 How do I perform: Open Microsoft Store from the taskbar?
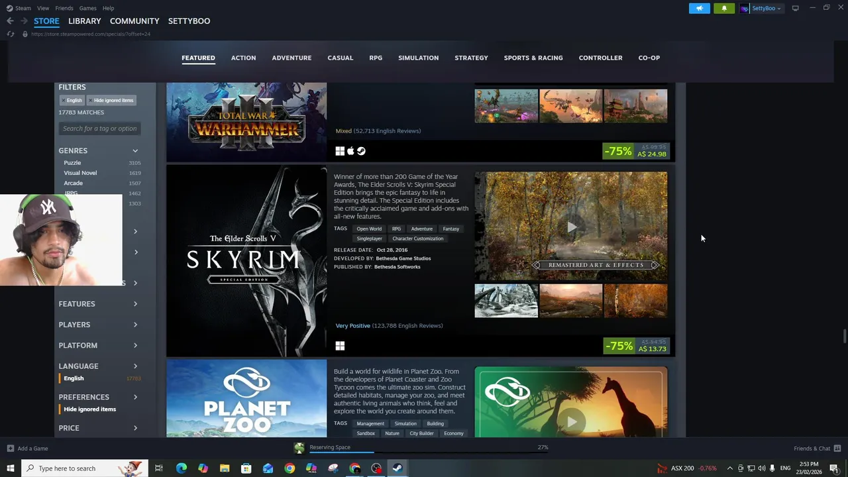[246, 468]
